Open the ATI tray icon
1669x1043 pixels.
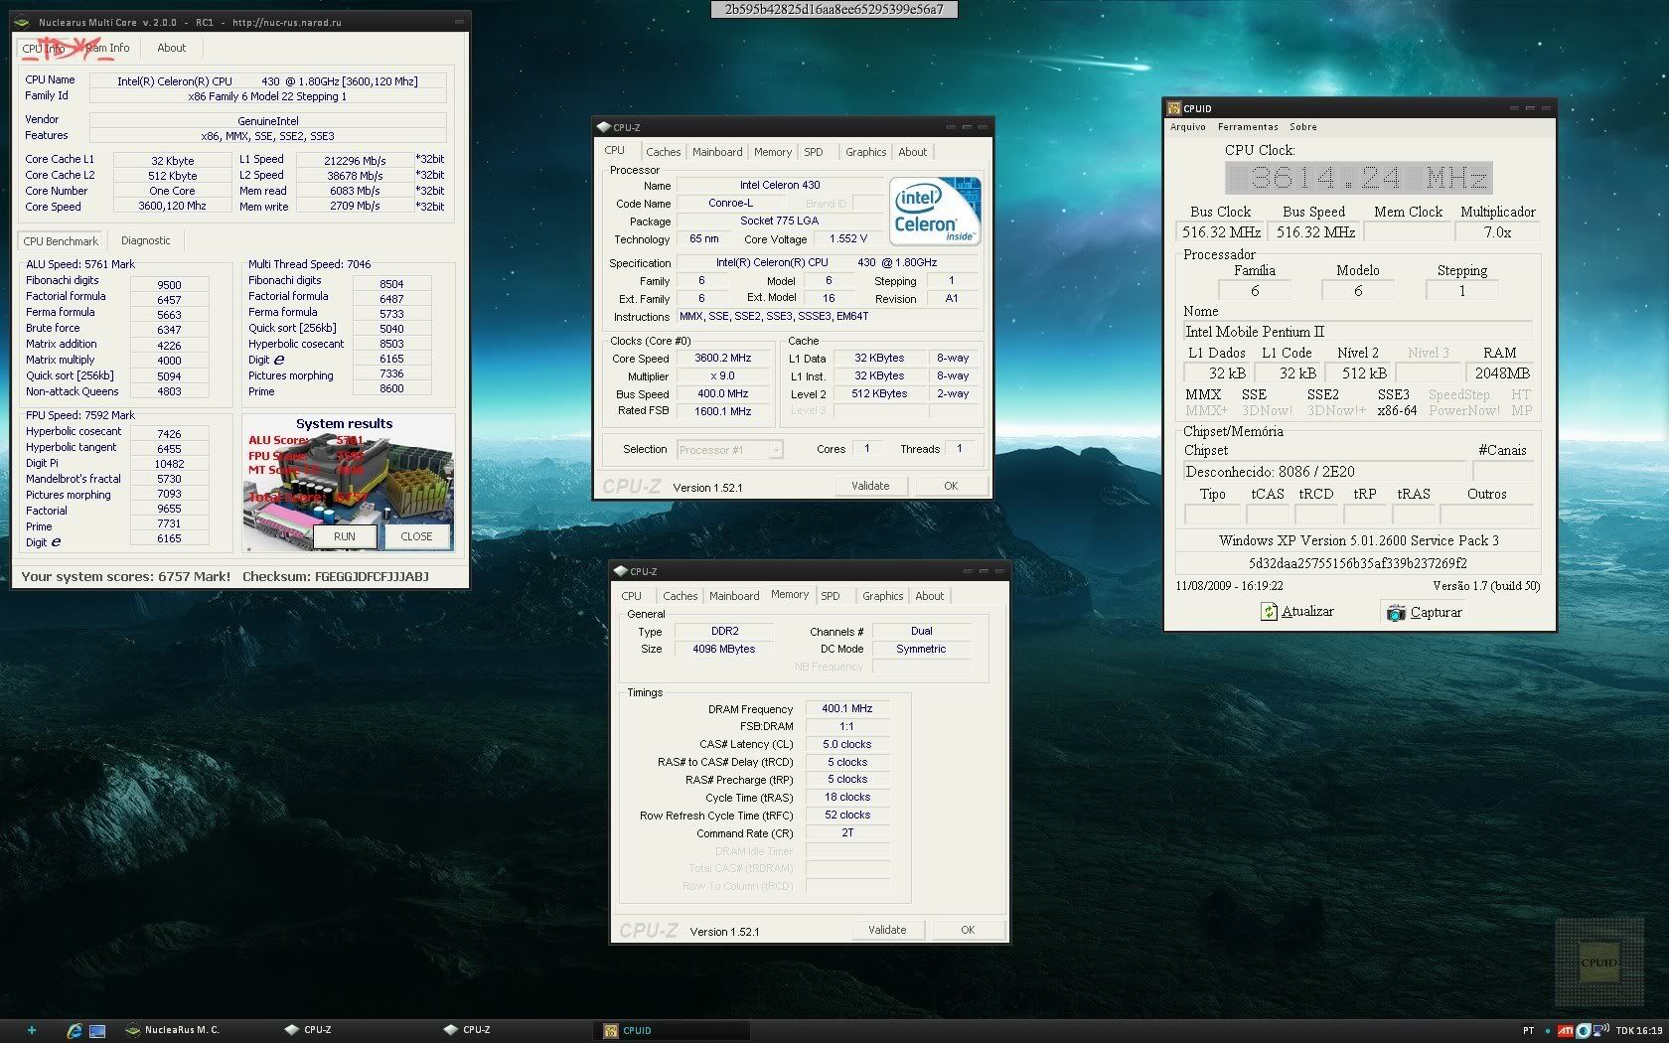pos(1565,1030)
